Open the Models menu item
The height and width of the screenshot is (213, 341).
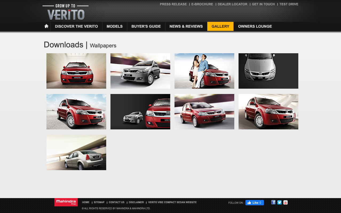click(x=114, y=26)
